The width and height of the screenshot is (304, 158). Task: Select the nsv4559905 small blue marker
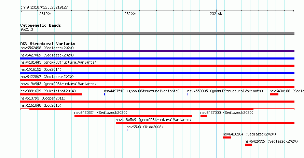pyautogui.click(x=188, y=94)
